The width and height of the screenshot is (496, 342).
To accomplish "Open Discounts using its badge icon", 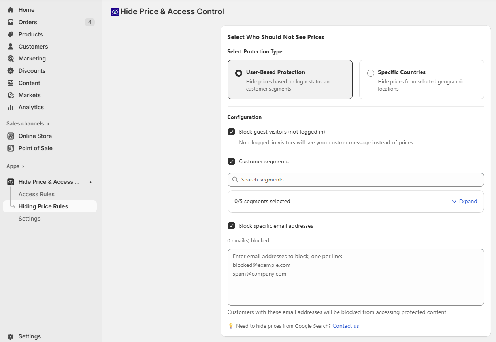I will [11, 71].
